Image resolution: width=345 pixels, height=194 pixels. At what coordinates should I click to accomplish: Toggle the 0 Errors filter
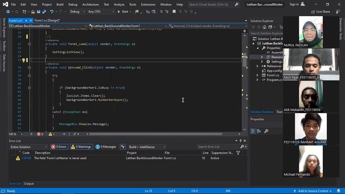tap(59, 147)
